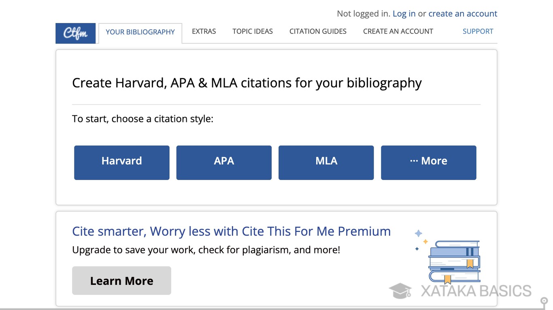This screenshot has width=553, height=310.
Task: Click the Cite smarter Premium heading
Action: pos(231,231)
